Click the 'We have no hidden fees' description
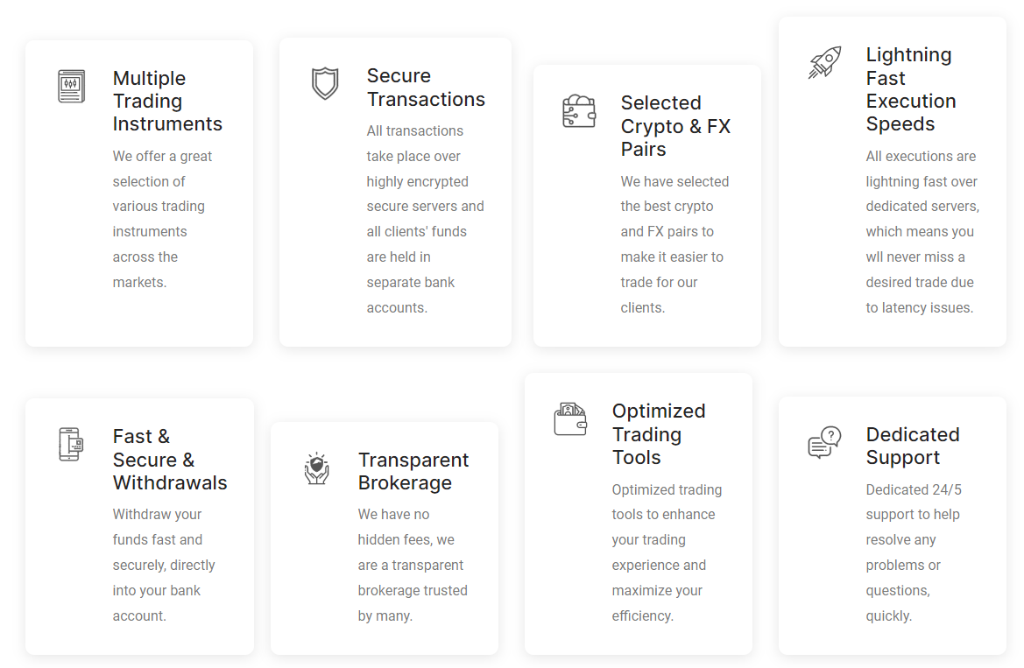The height and width of the screenshot is (668, 1024). click(413, 565)
